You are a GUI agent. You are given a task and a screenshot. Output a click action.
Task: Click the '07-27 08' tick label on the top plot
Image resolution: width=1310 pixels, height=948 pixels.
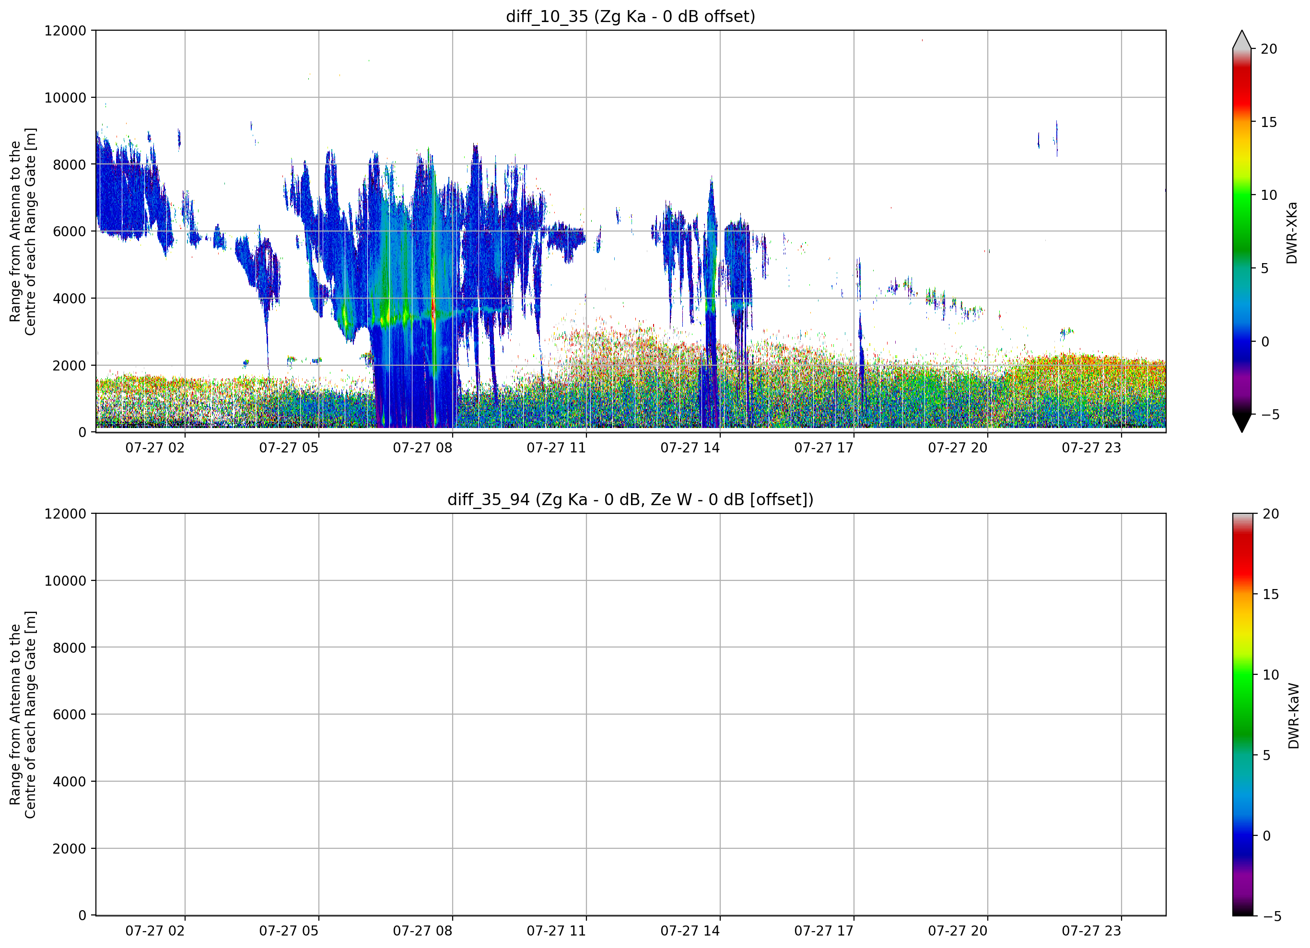click(422, 448)
